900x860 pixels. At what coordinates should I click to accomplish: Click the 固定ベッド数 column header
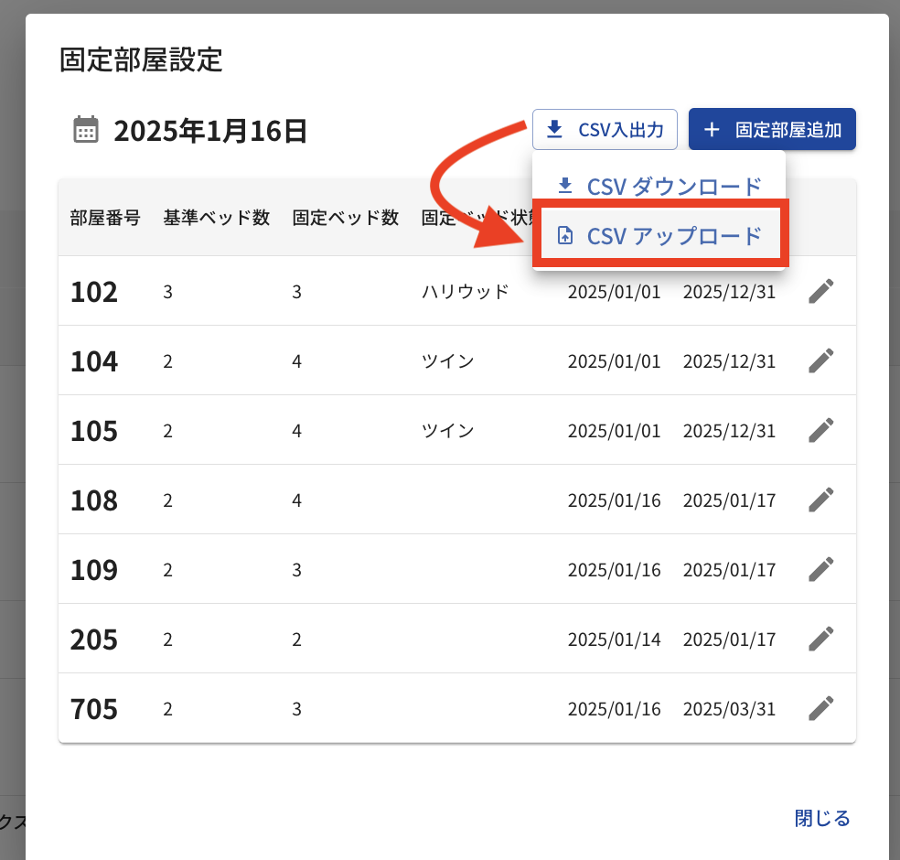pyautogui.click(x=346, y=218)
